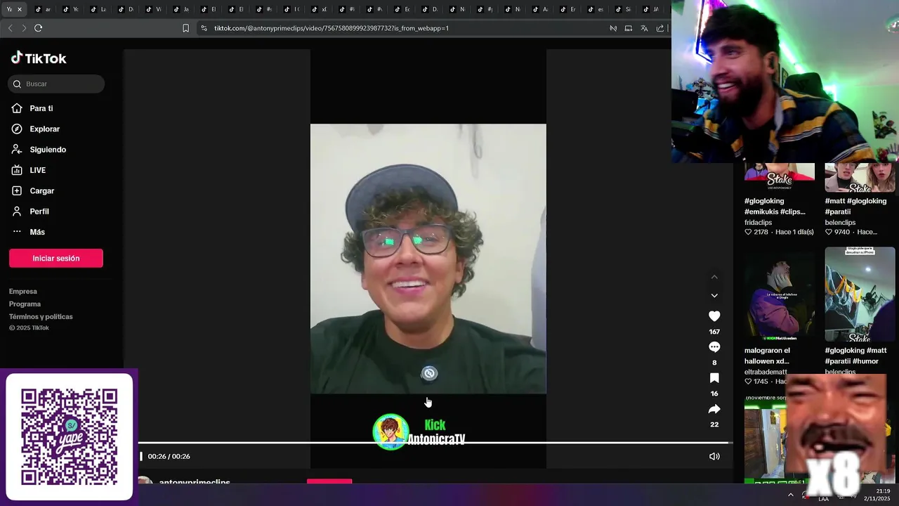
Task: Show hidden tray icons chevron in taskbar
Action: click(x=791, y=495)
